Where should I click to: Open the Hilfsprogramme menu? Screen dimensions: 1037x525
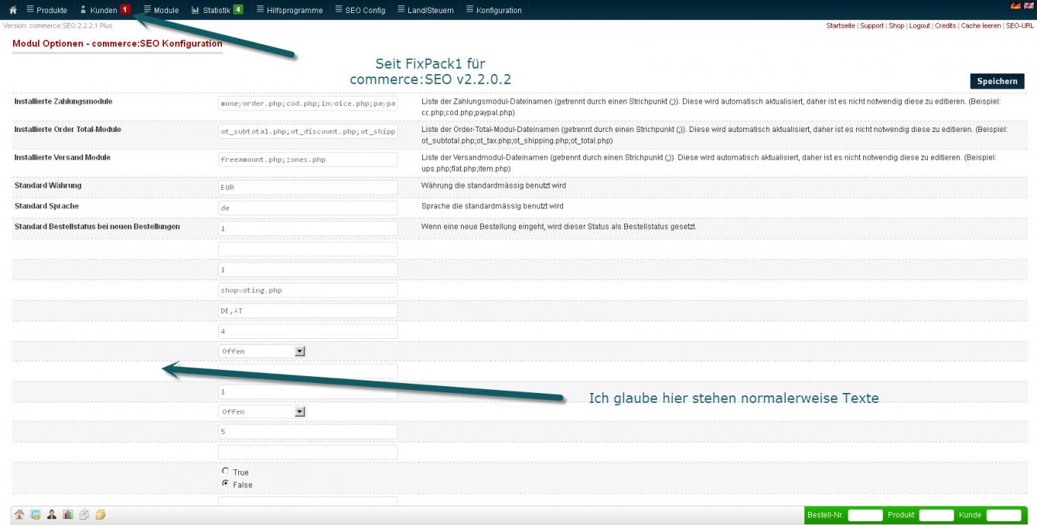coord(289,10)
